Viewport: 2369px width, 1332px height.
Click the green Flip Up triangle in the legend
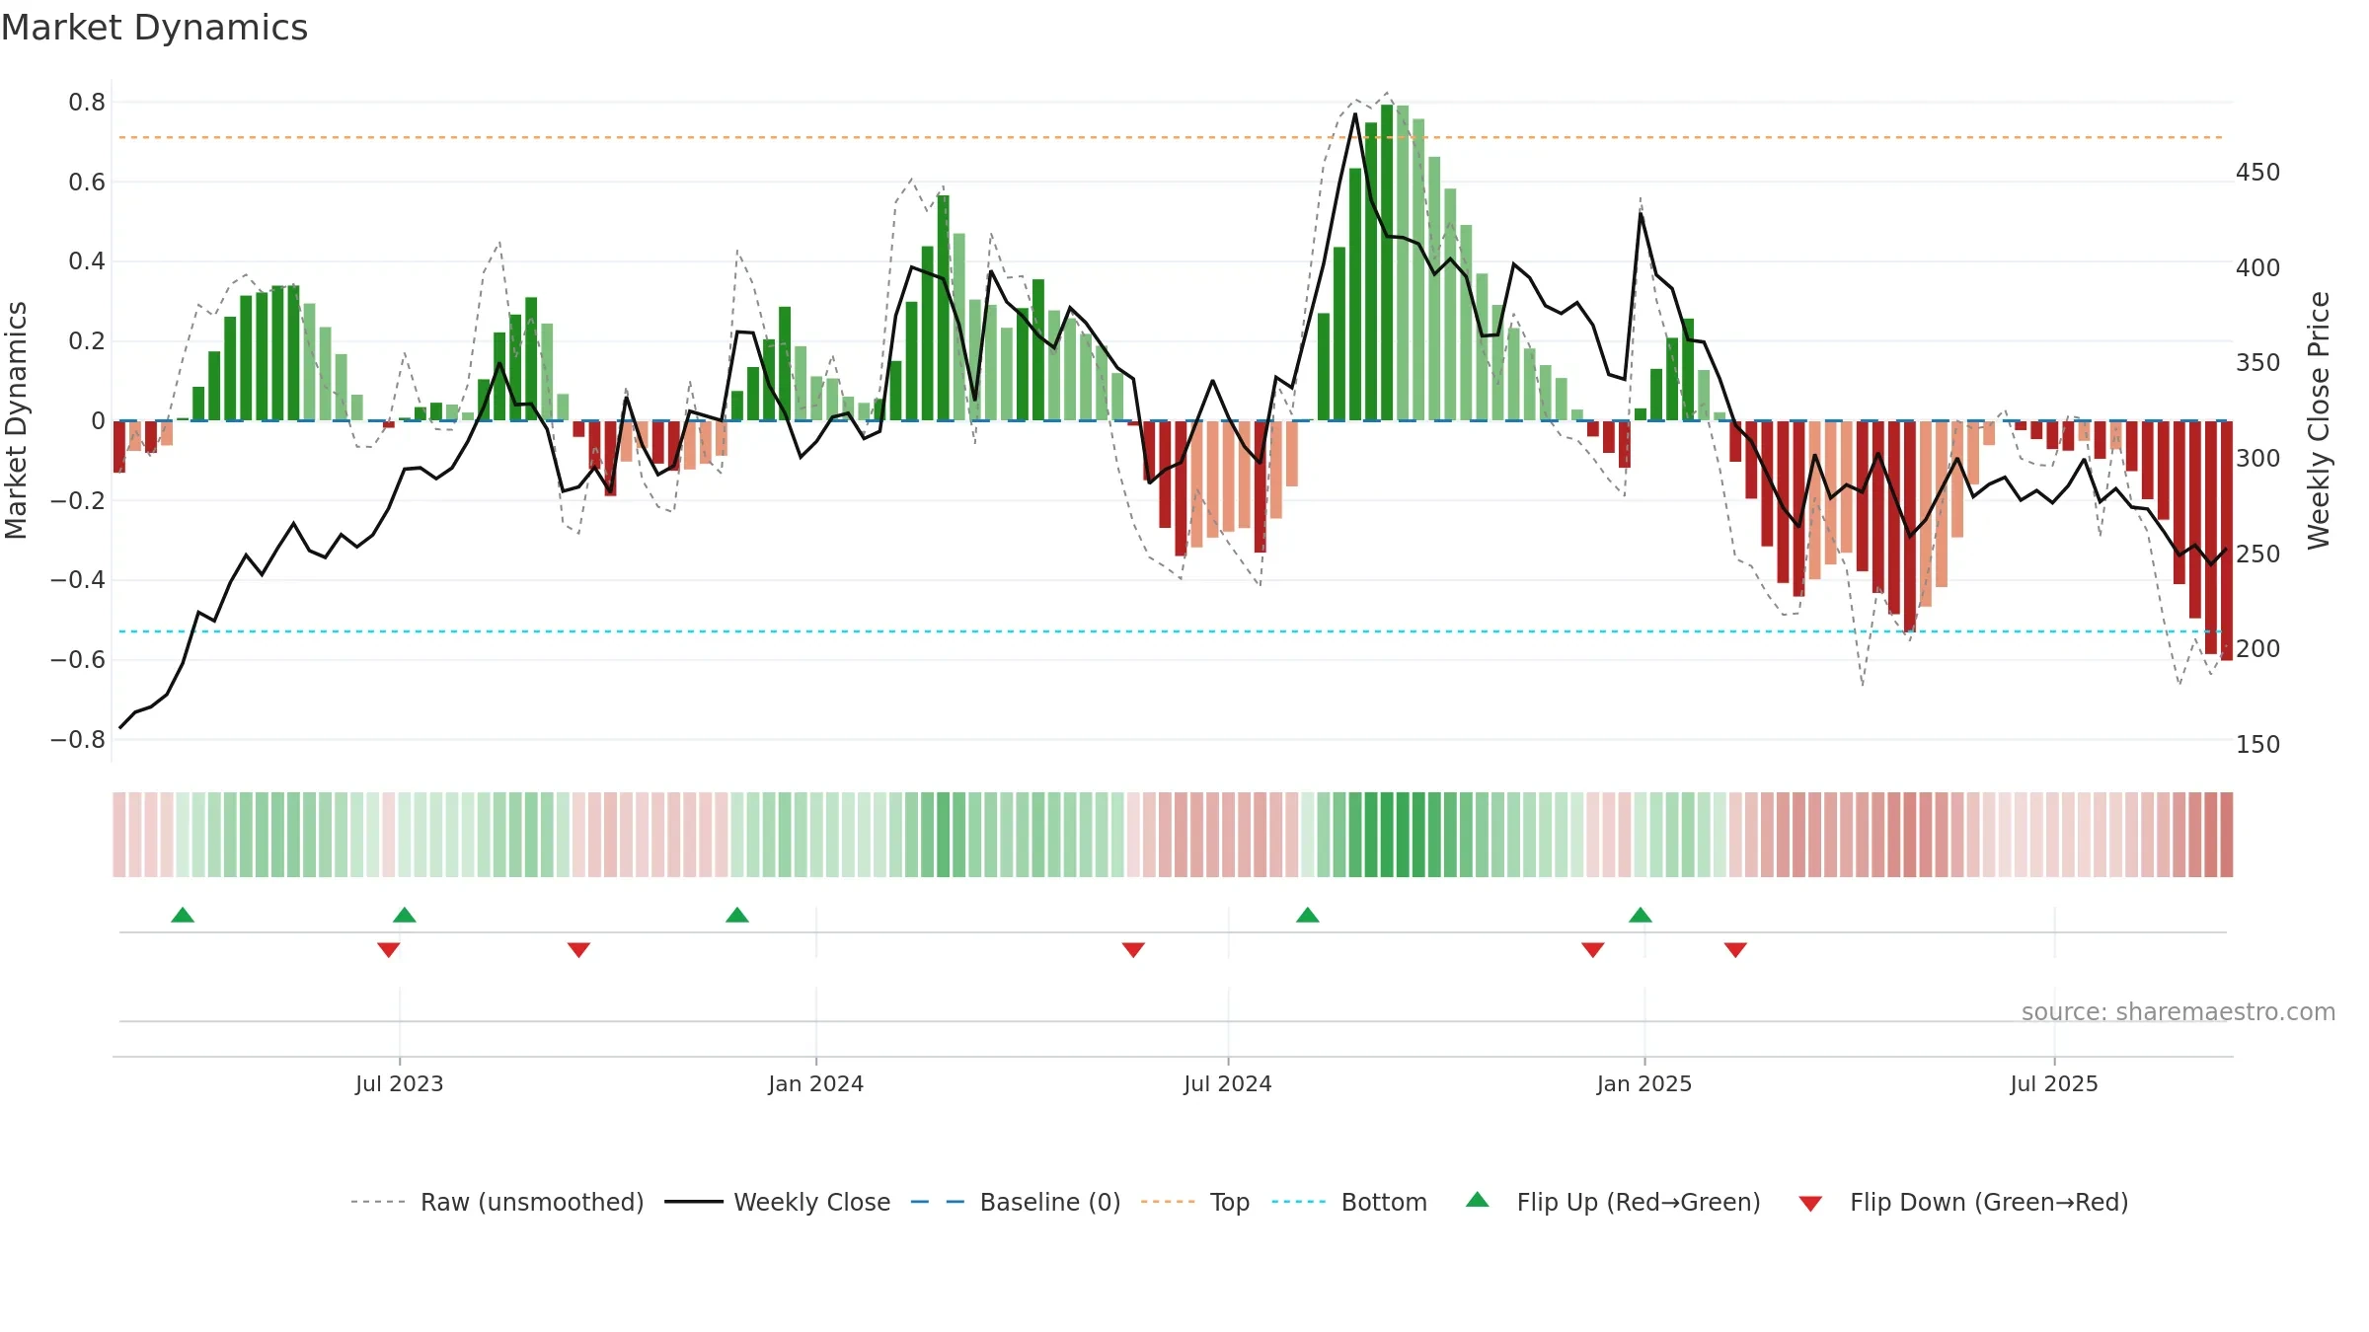click(1477, 1200)
